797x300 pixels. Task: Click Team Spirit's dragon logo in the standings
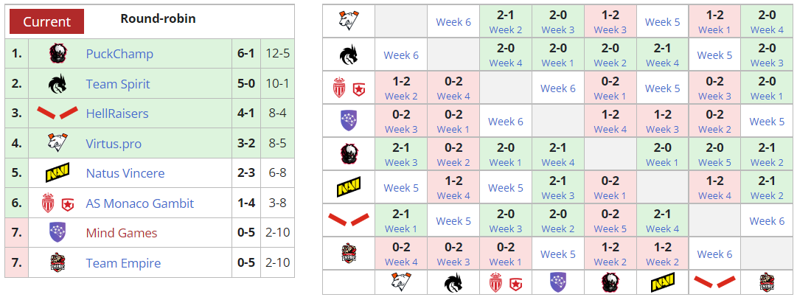(x=58, y=84)
